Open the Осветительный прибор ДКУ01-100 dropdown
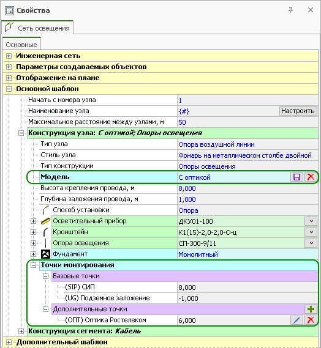This screenshot has height=348, width=321. 311,221
